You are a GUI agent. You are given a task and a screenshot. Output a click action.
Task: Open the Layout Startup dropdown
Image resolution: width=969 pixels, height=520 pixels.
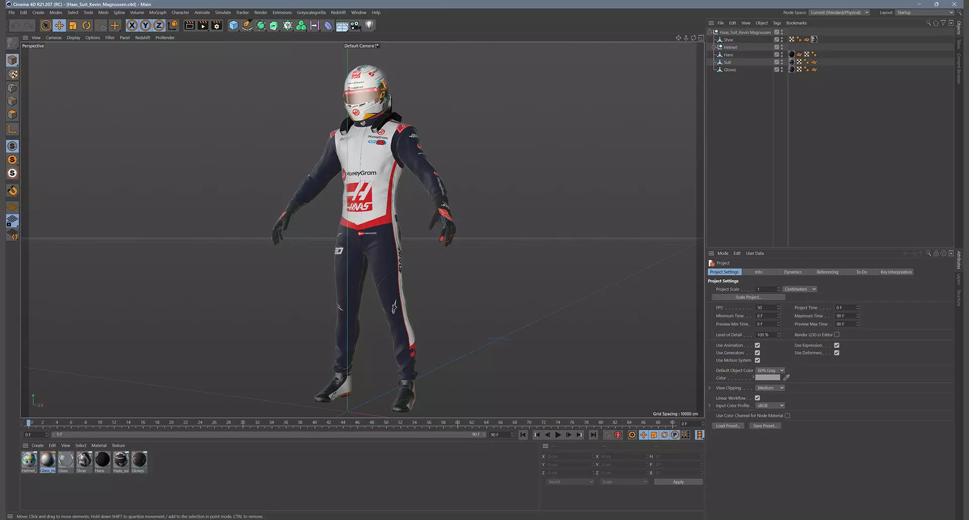[925, 13]
